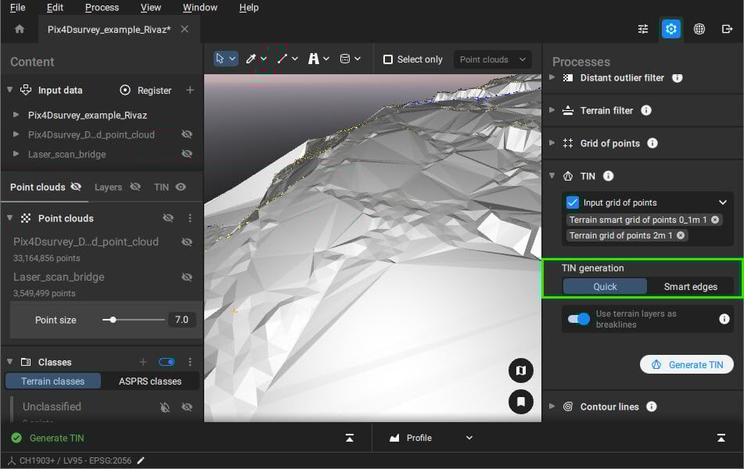Viewport: 744px width, 469px height.
Task: Click the Home icon tab
Action: (20, 29)
